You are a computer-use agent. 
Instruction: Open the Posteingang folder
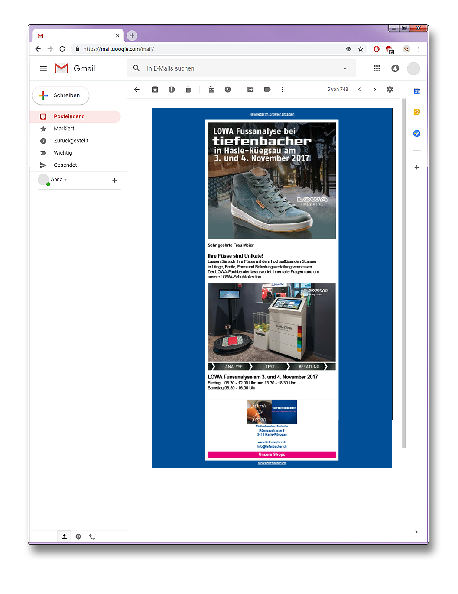pos(75,116)
